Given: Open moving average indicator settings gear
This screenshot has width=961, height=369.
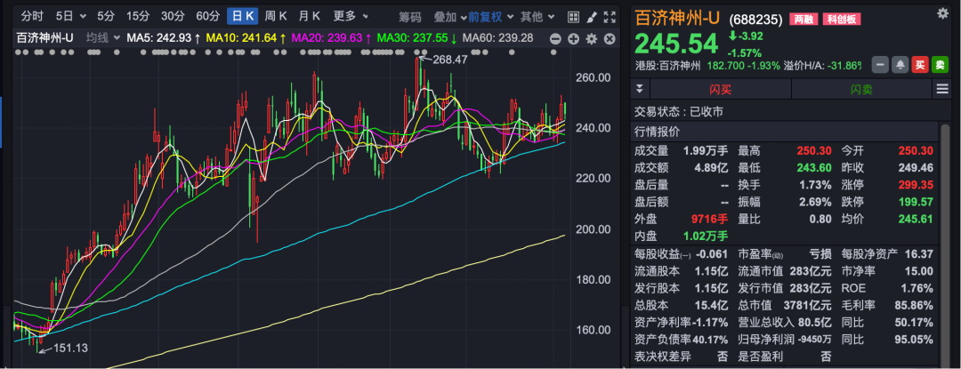Looking at the screenshot, I should pos(592,38).
